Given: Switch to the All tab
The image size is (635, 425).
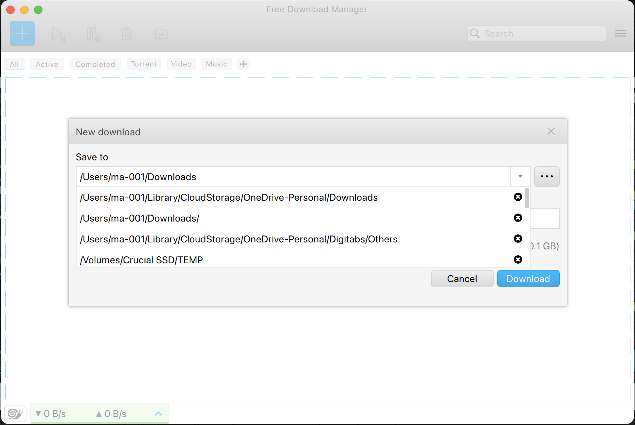Looking at the screenshot, I should point(14,64).
